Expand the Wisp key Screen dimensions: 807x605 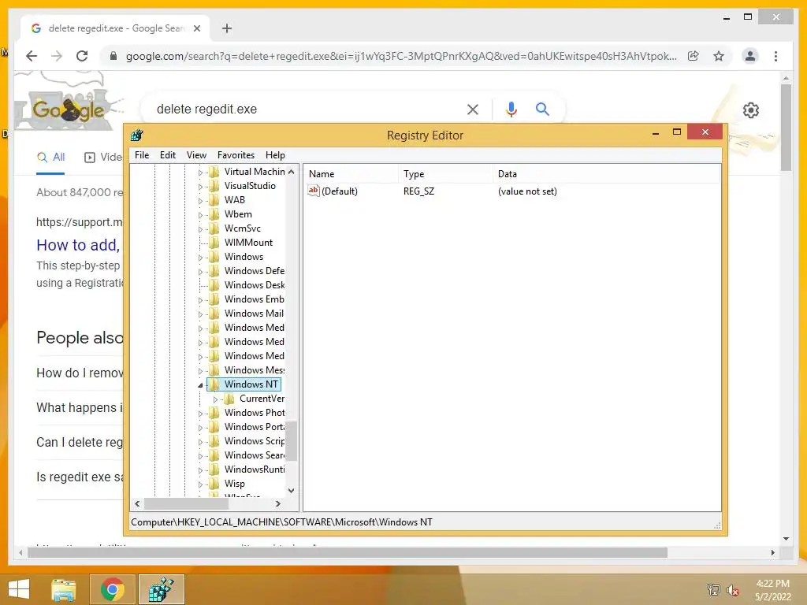tap(200, 484)
